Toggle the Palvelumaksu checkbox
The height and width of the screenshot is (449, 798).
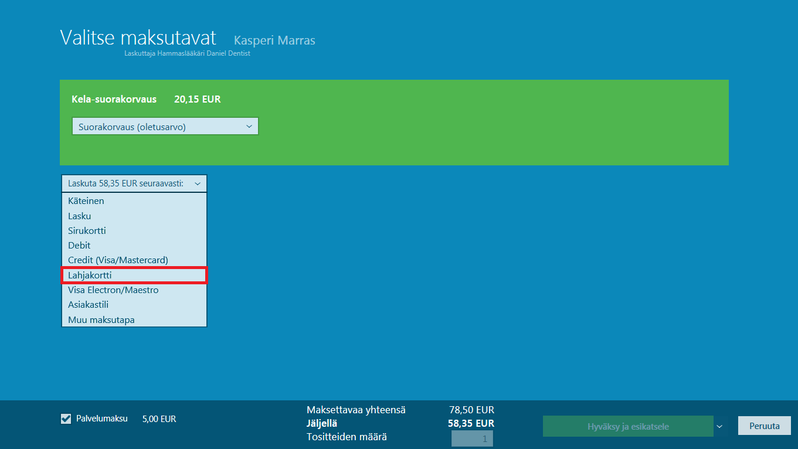pos(66,419)
